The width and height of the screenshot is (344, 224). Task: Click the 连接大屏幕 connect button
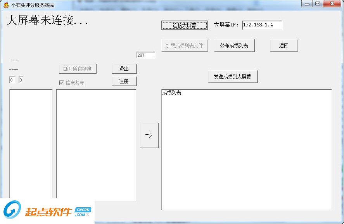point(185,25)
